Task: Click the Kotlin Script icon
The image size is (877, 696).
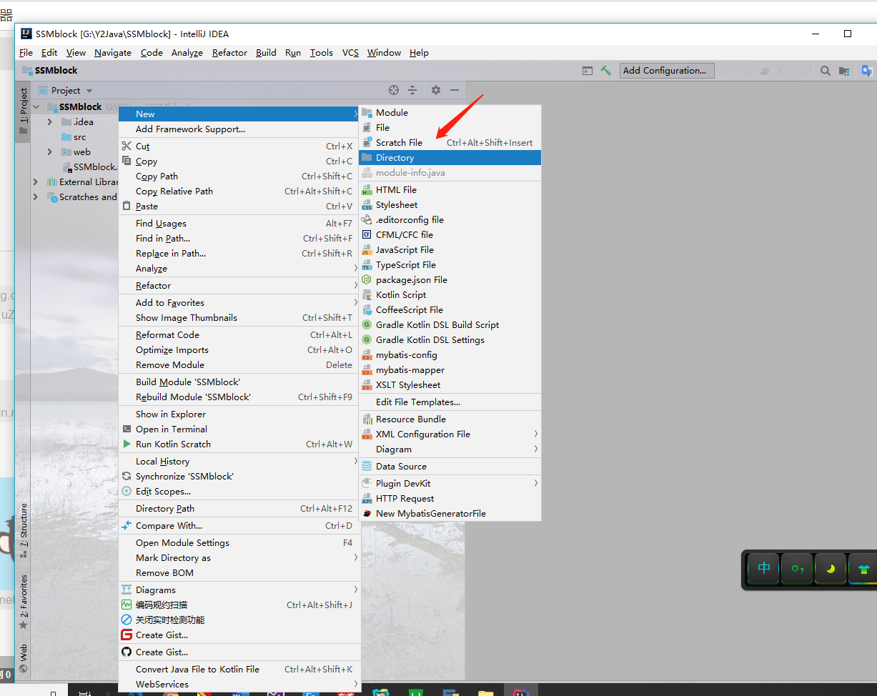Action: tap(367, 294)
